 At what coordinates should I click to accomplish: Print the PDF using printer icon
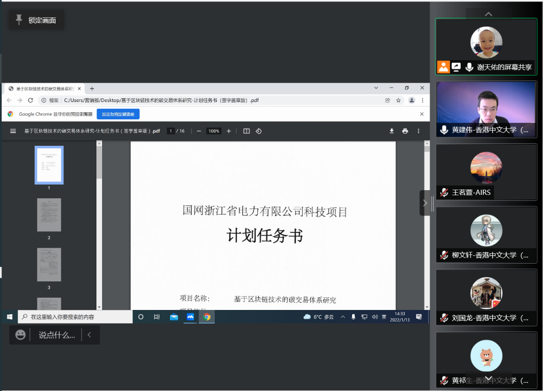(405, 131)
